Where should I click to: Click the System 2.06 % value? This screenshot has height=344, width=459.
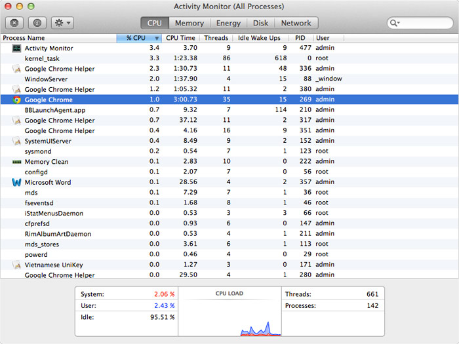click(164, 294)
